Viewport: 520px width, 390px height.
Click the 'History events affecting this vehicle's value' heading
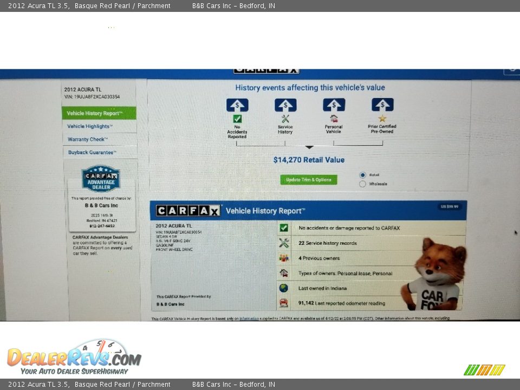310,88
